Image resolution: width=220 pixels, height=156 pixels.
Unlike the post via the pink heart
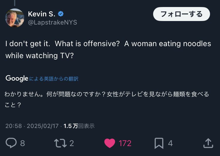pyautogui.click(x=110, y=143)
